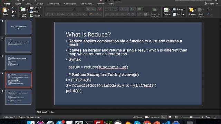Open the Draw tab
Image resolution: width=221 pixels, height=124 pixels.
pyautogui.click(x=28, y=4)
